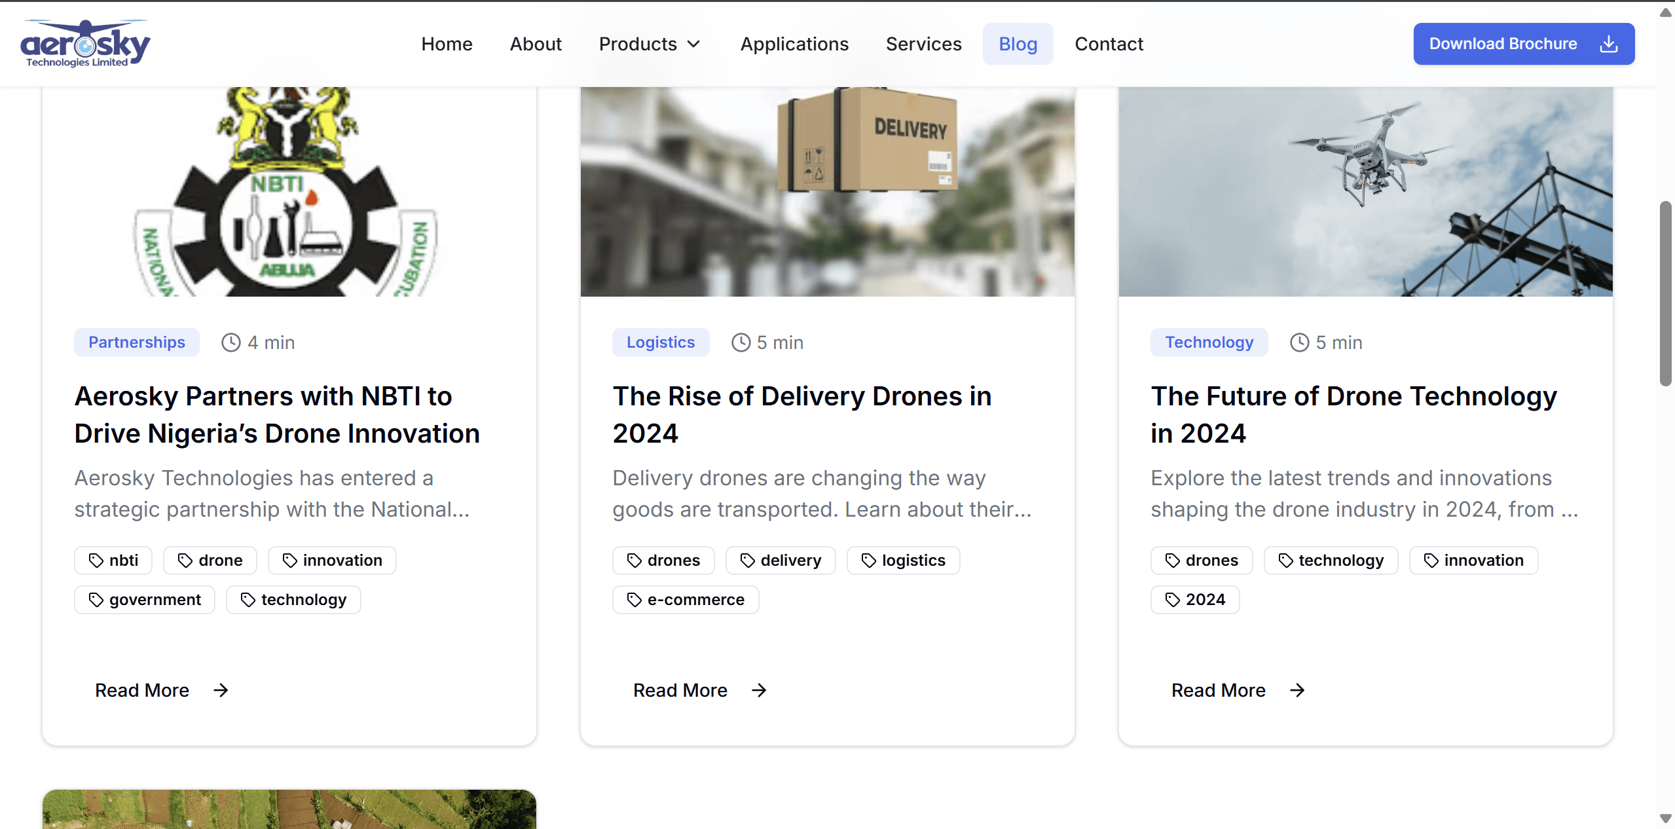Image resolution: width=1675 pixels, height=829 pixels.
Task: Go to the Applications menu item
Action: click(794, 44)
